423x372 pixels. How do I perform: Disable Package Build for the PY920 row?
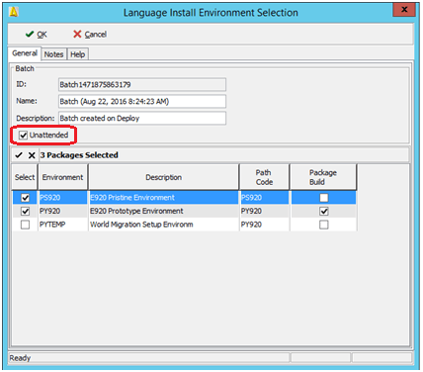click(x=324, y=212)
